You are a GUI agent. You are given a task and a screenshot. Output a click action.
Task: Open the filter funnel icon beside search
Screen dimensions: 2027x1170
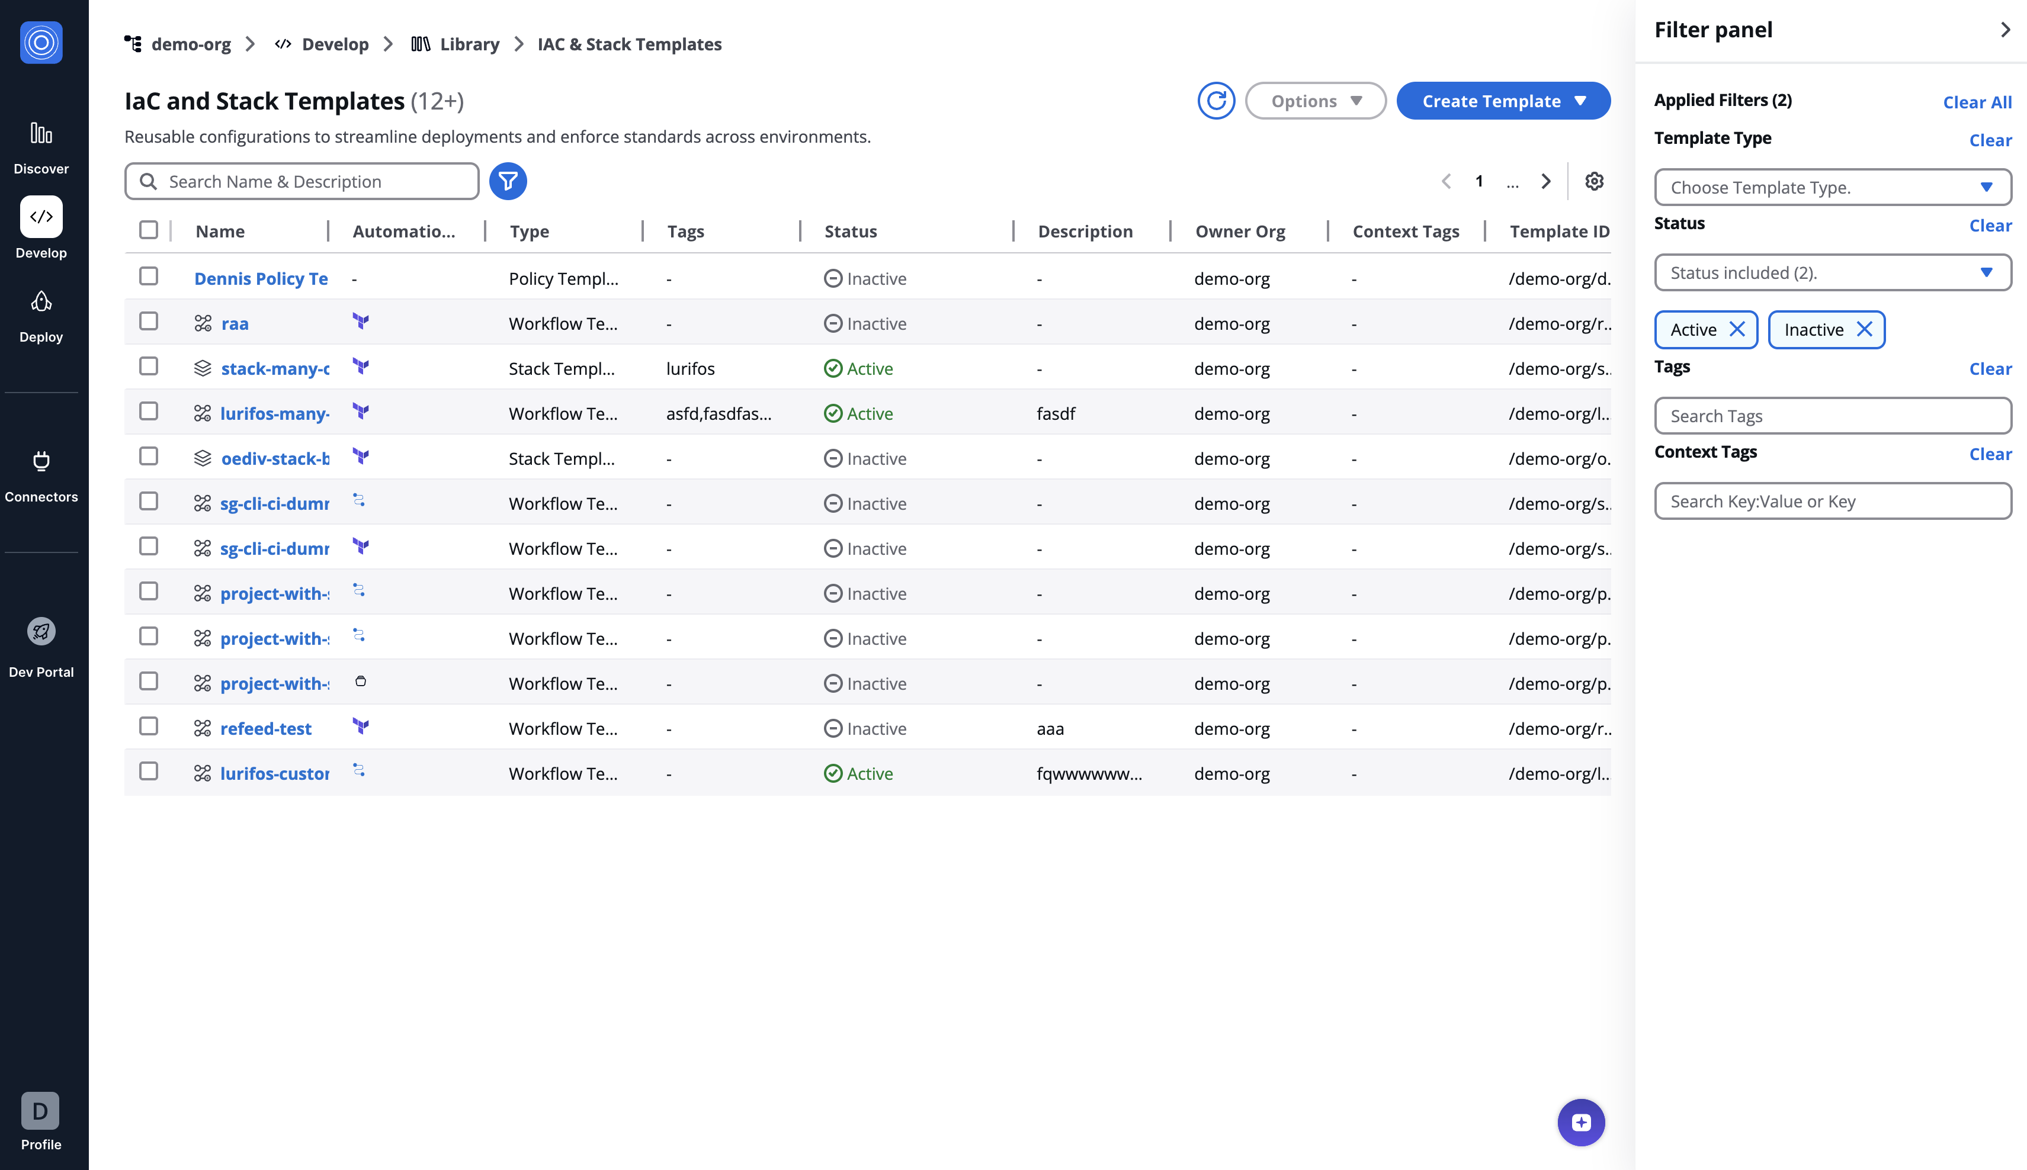click(508, 182)
